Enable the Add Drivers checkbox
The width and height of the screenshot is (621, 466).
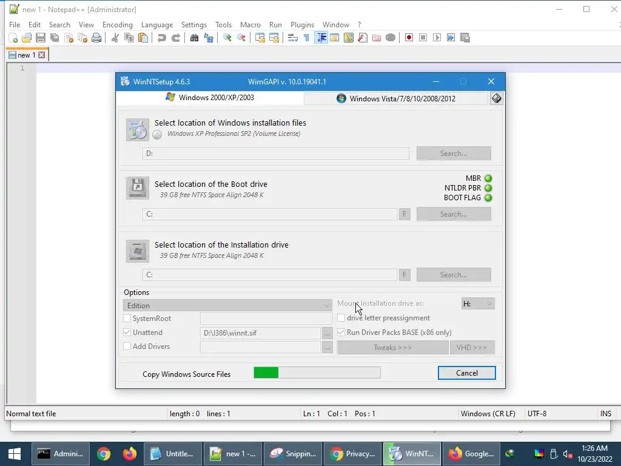click(x=127, y=346)
